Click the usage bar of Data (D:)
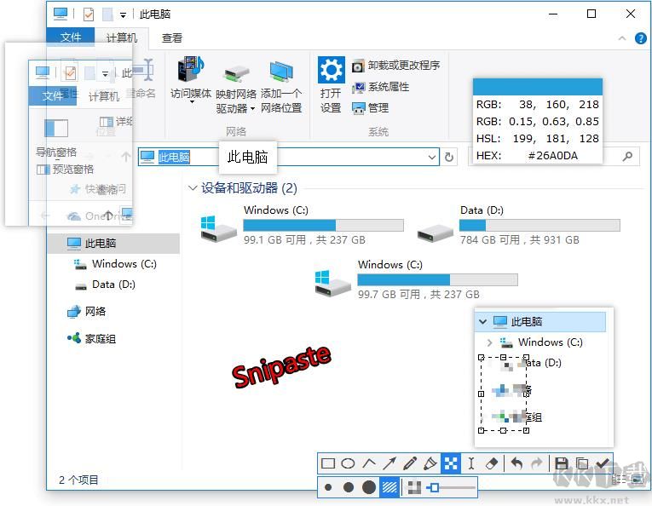The width and height of the screenshot is (652, 506). click(539, 225)
